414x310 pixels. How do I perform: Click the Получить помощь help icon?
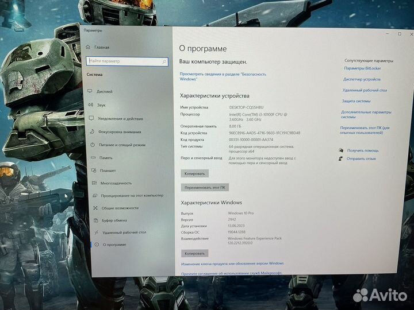point(341,150)
